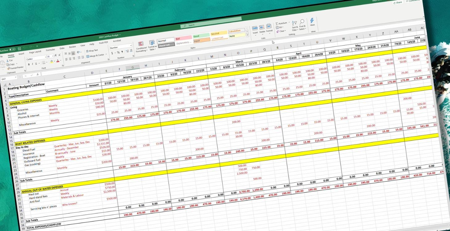450x231 pixels.
Task: Click the Decrease Font Size icon
Action: 60,55
